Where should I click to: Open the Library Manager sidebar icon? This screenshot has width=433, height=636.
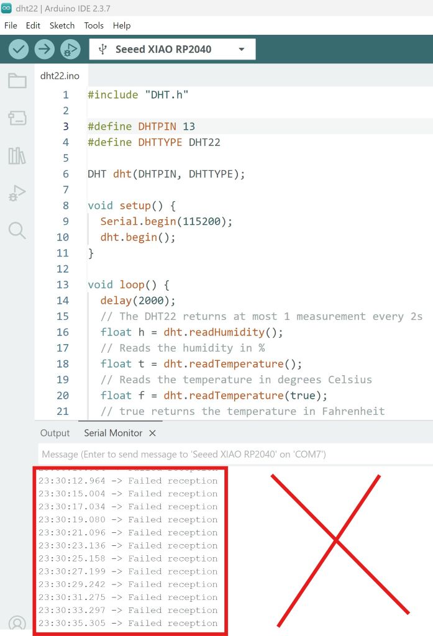coord(17,156)
